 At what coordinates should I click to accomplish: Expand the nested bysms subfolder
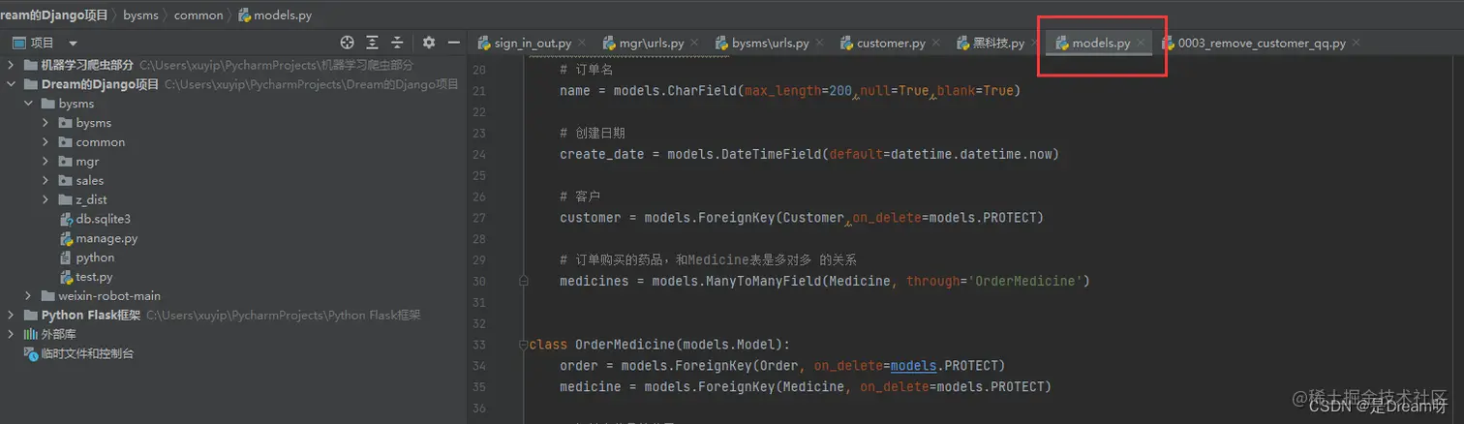coord(46,123)
